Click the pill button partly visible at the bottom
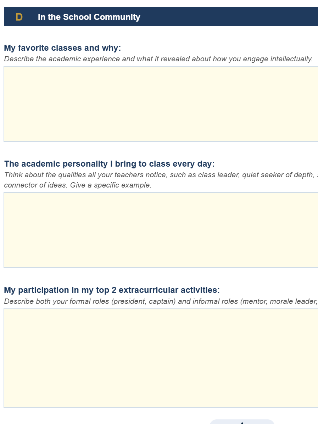The height and width of the screenshot is (424, 318). point(242,422)
